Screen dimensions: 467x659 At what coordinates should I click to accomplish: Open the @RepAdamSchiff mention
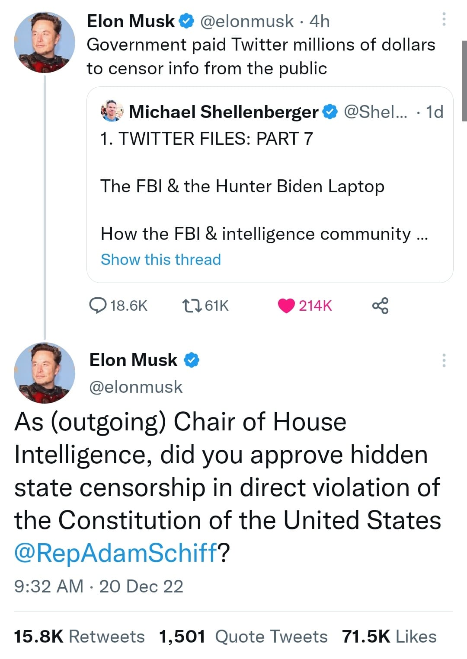[x=115, y=552]
